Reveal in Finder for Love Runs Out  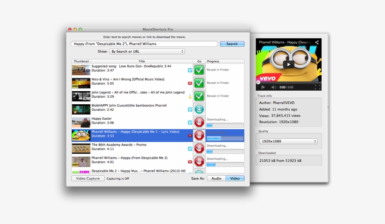218,70
